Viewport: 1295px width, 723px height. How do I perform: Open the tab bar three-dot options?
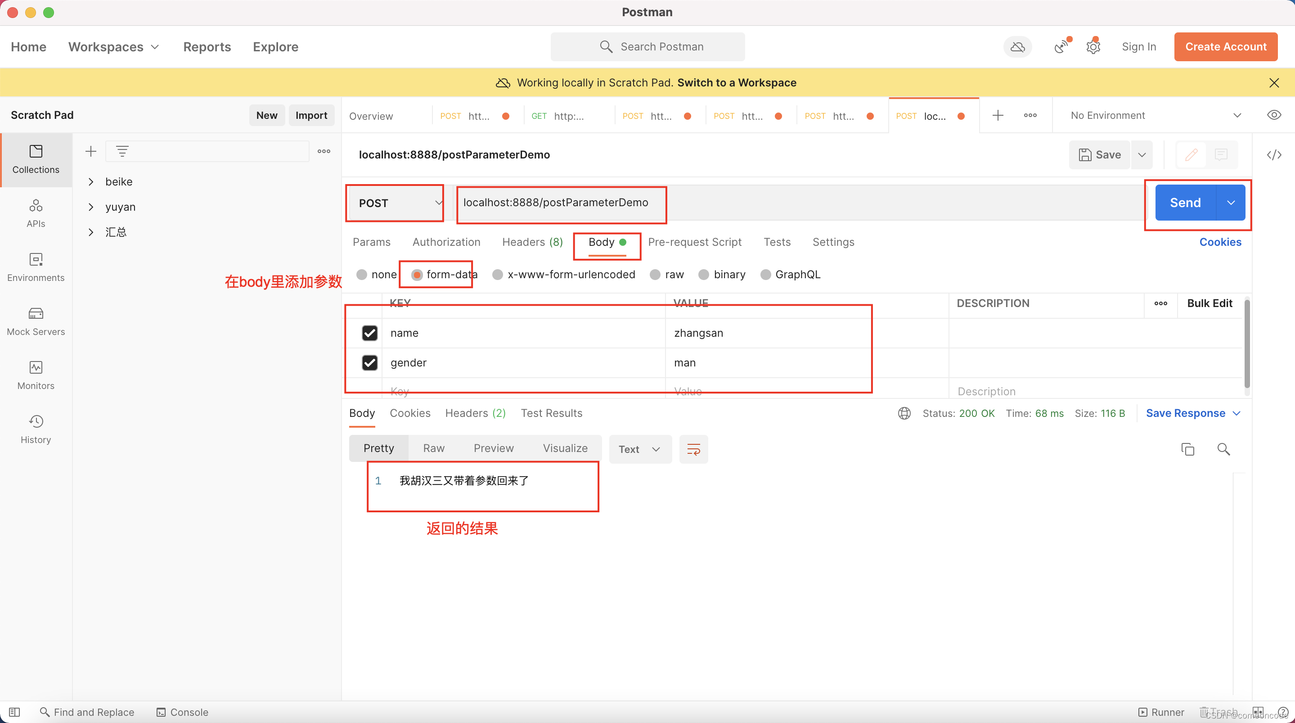coord(1030,115)
